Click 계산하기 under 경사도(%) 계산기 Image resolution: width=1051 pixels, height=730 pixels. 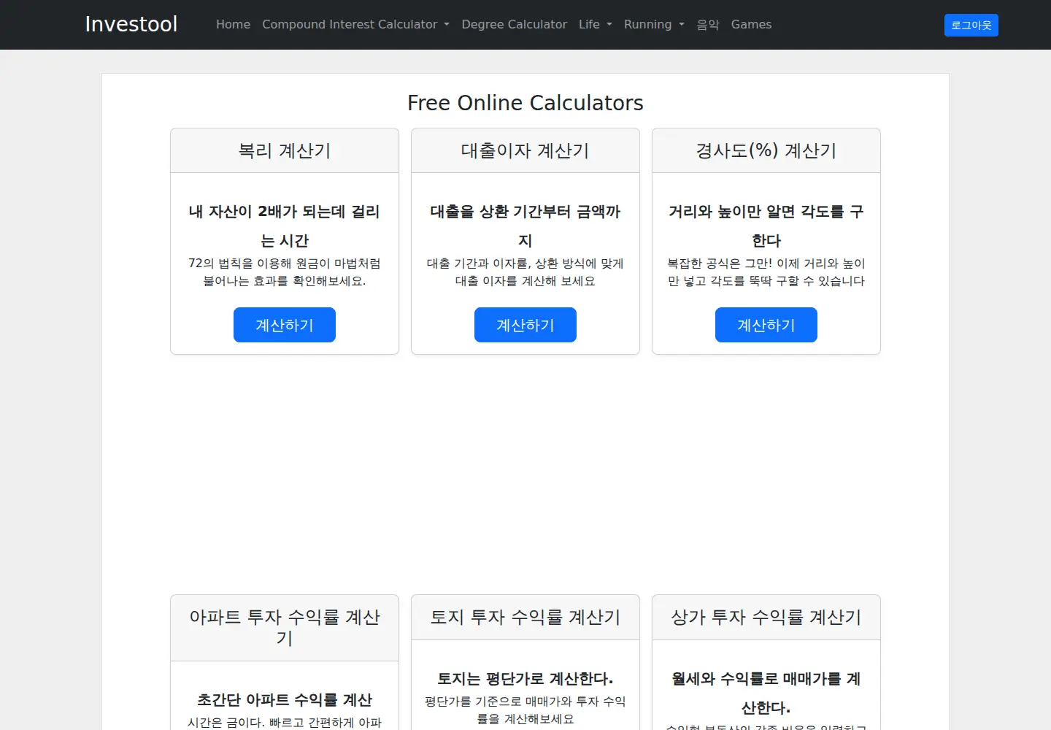click(x=766, y=325)
